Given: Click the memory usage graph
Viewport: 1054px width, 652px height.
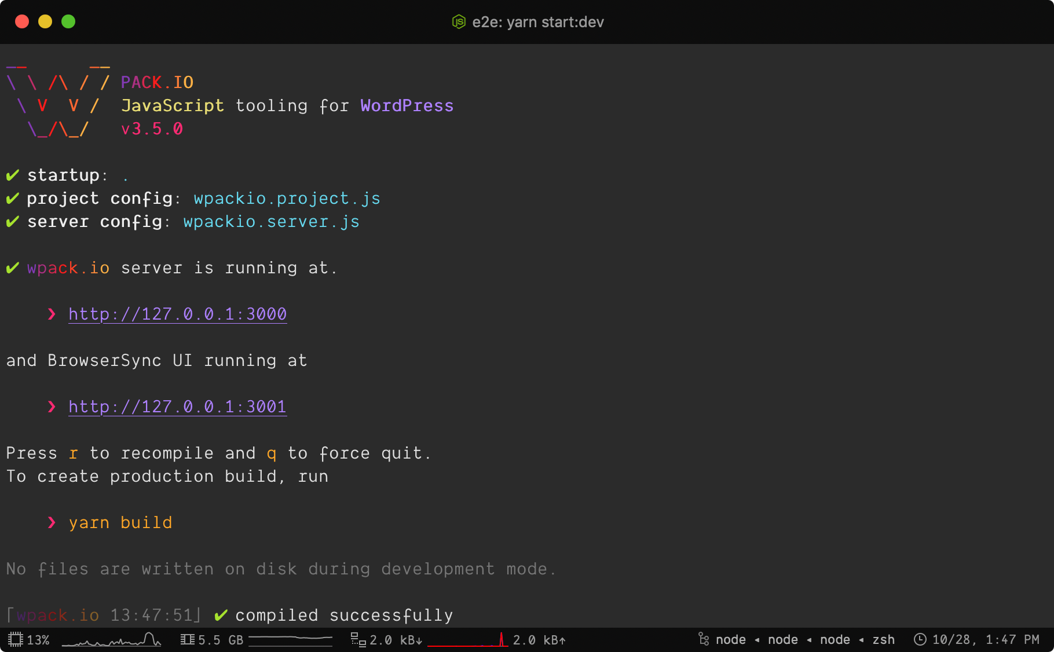Looking at the screenshot, I should pos(290,640).
